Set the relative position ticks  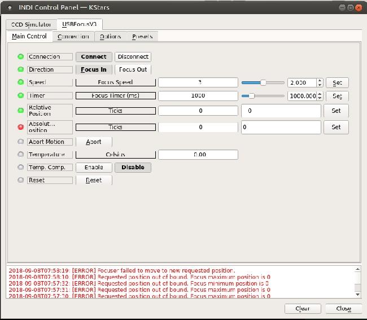pyautogui.click(x=336, y=111)
